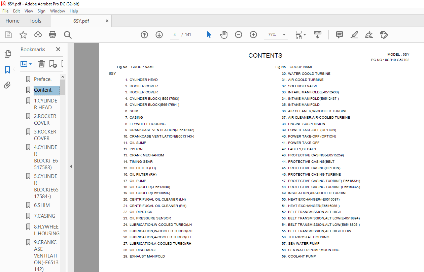
Task: Open the Find text magnifier tool
Action: point(68,35)
